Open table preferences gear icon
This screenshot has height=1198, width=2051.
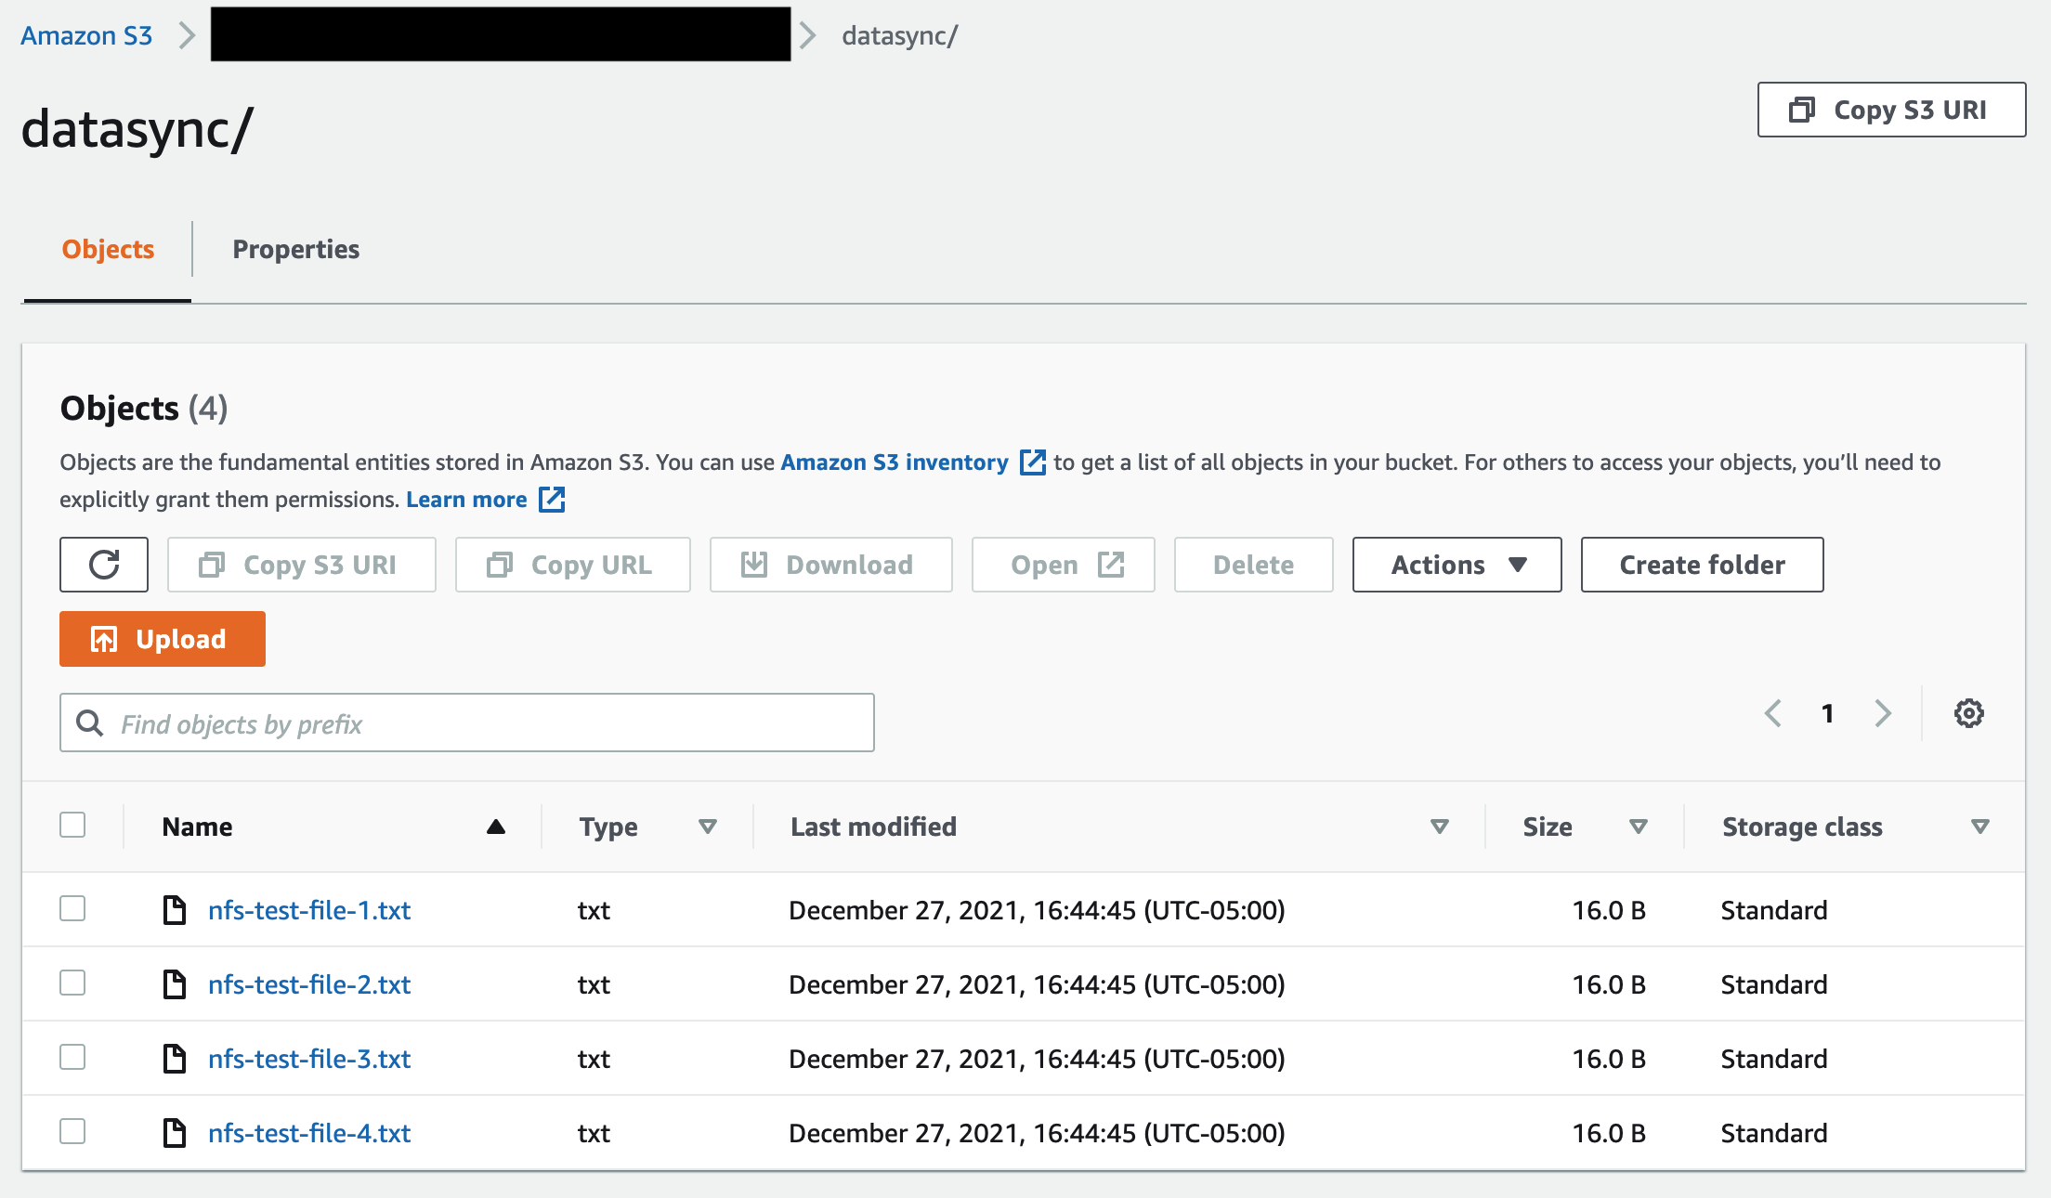pyautogui.click(x=1968, y=713)
